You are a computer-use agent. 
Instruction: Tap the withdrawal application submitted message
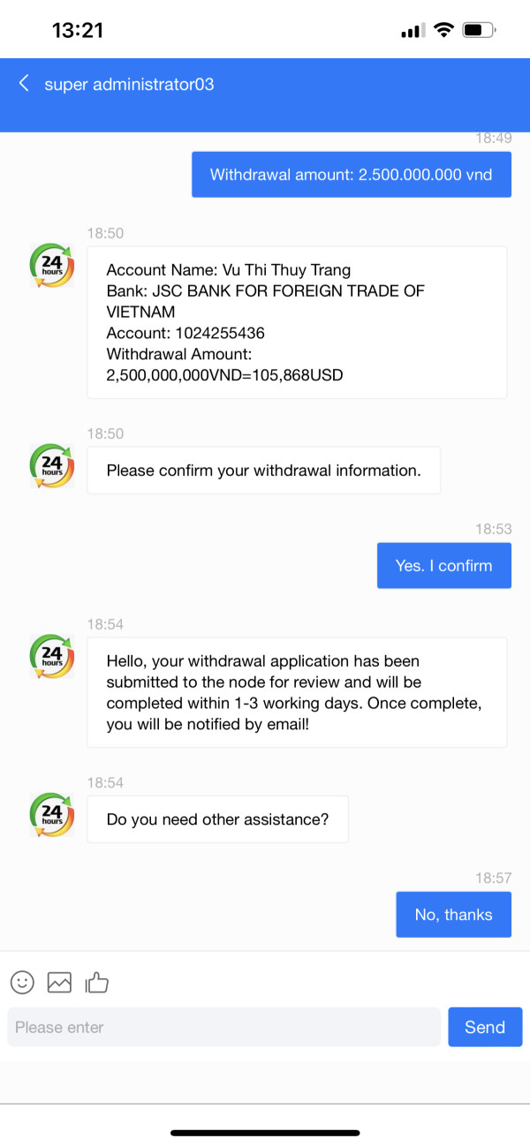tap(297, 692)
